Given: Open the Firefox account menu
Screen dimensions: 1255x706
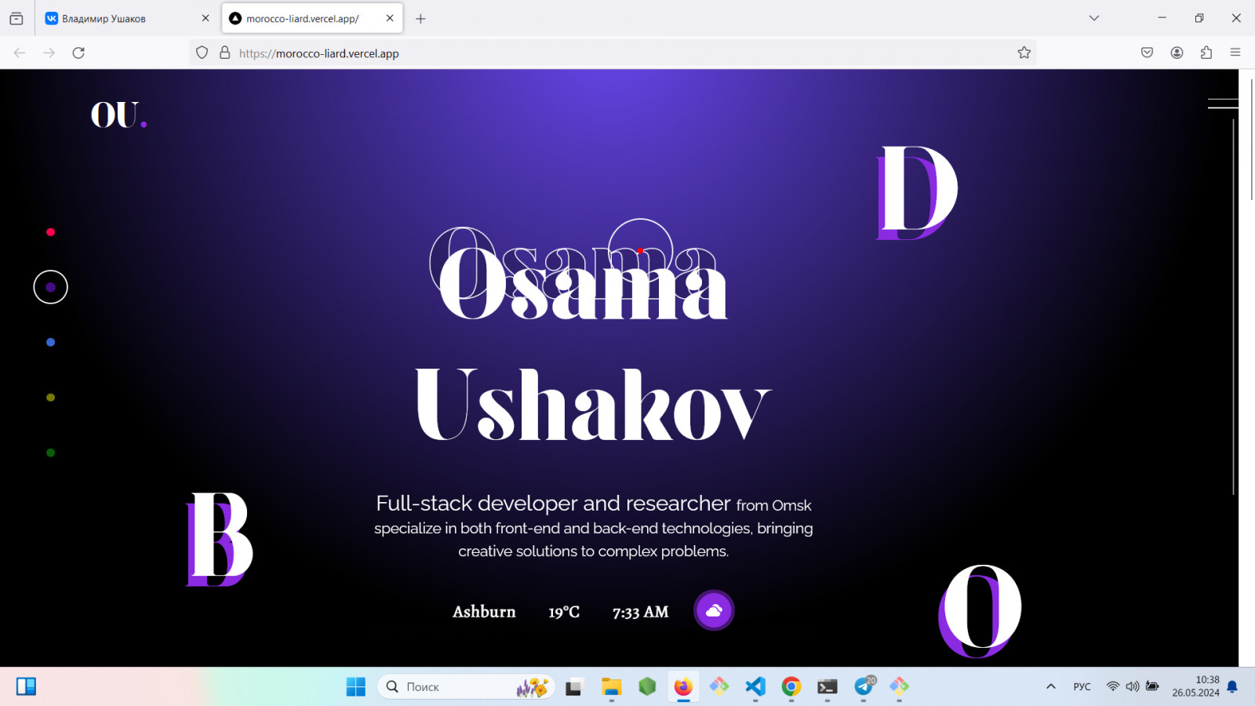Looking at the screenshot, I should click(x=1177, y=53).
